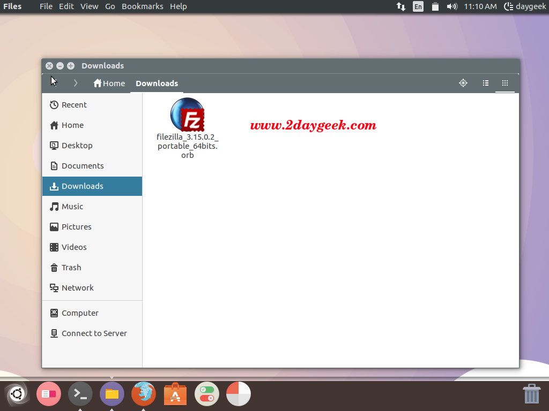Go forward with the arrow button
549x411 pixels.
click(75, 83)
